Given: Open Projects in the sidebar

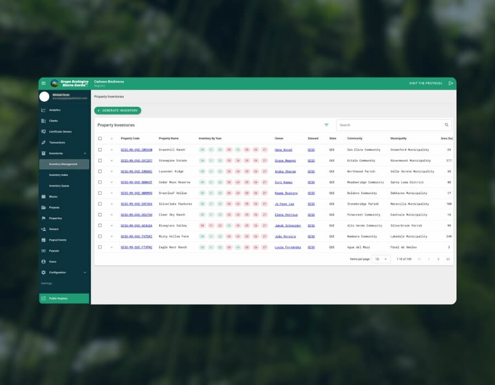Looking at the screenshot, I should point(64,207).
